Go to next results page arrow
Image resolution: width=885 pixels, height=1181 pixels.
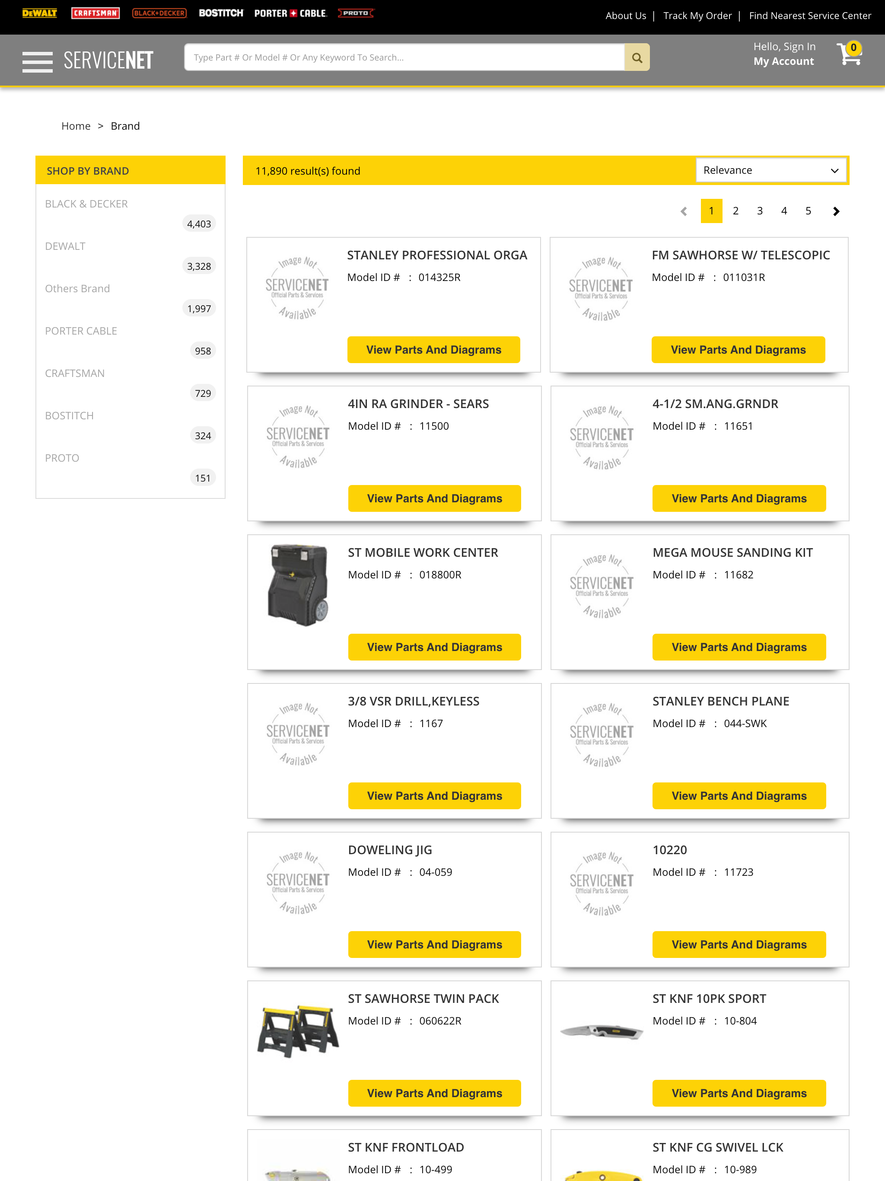point(836,211)
